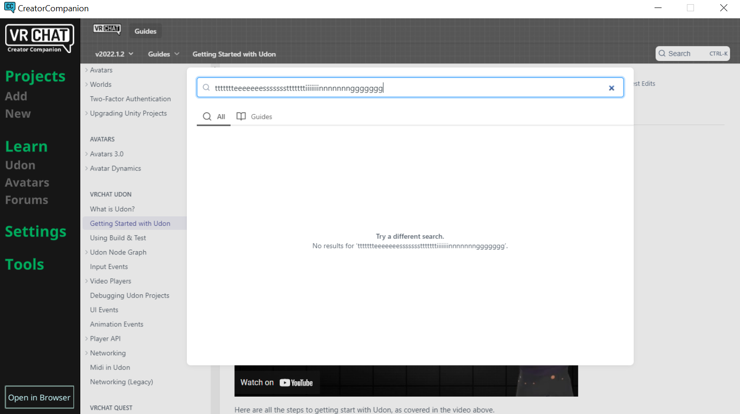740x414 pixels.
Task: Click New under Projects
Action: tap(18, 114)
